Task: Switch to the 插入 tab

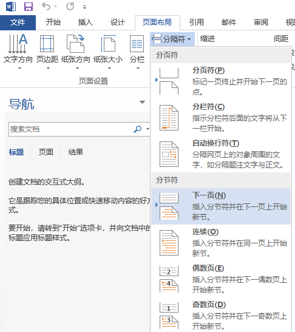Action: [x=86, y=22]
